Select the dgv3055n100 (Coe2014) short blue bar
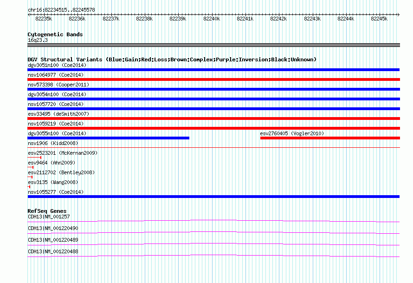This screenshot has height=283, width=413. (108, 138)
